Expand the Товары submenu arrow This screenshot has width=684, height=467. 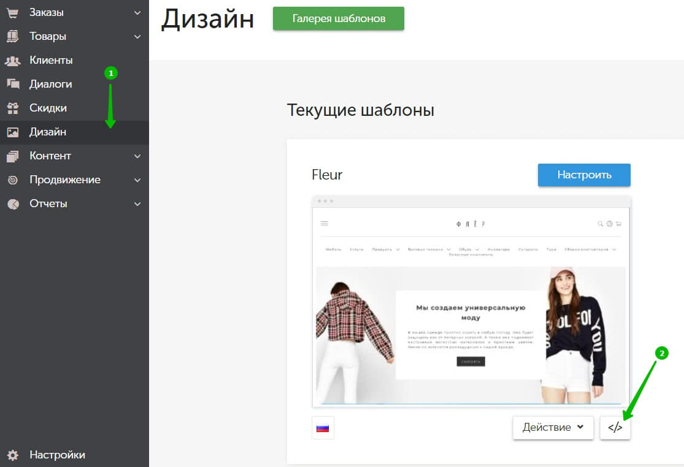[137, 36]
